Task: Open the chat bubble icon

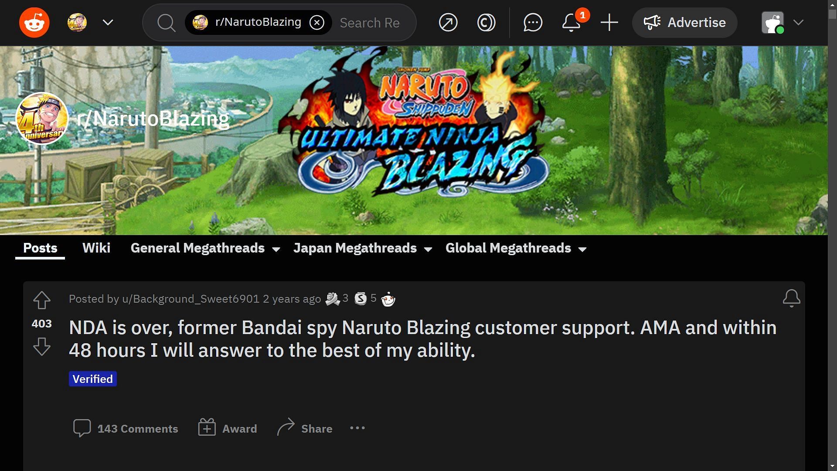Action: (533, 22)
